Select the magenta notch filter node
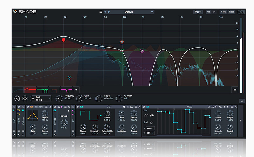This screenshot has width=254, height=157. (142, 51)
